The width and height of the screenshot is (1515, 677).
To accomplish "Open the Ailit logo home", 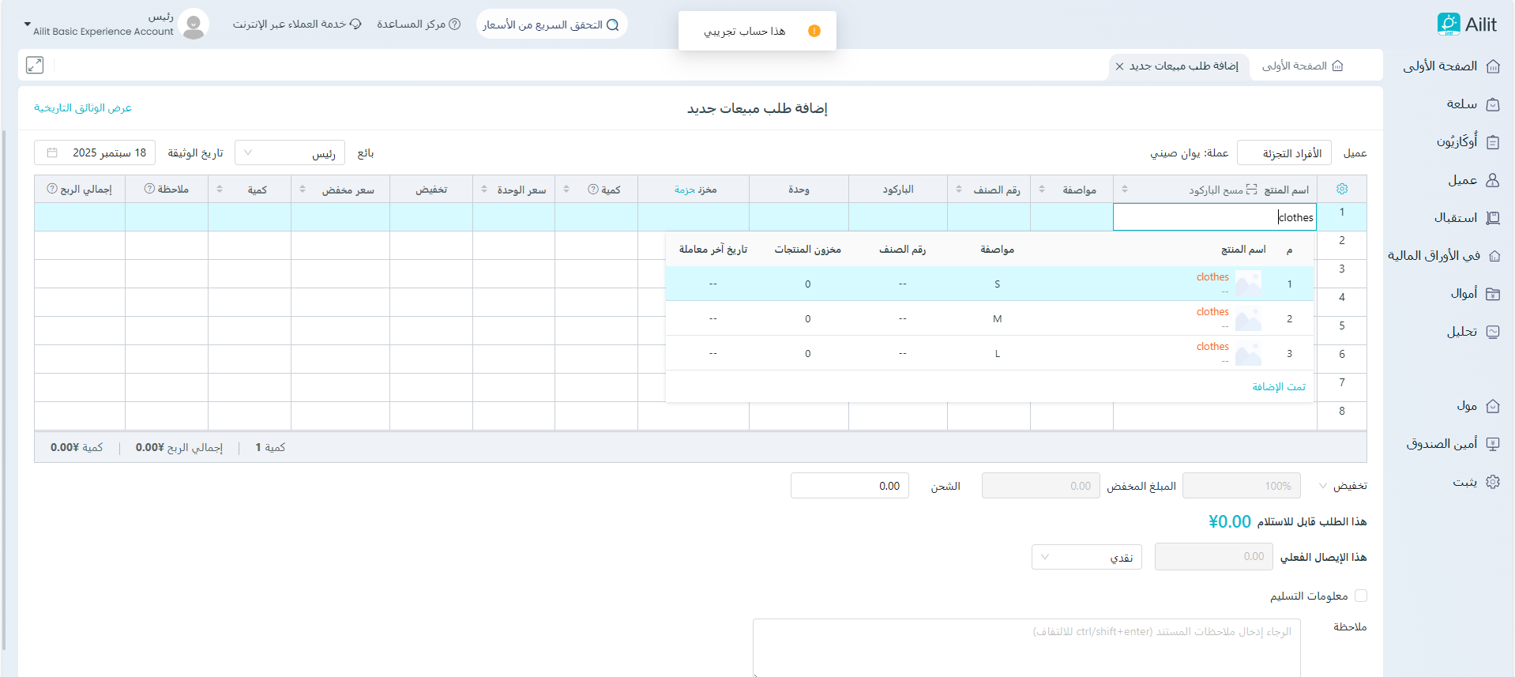I will (1466, 24).
